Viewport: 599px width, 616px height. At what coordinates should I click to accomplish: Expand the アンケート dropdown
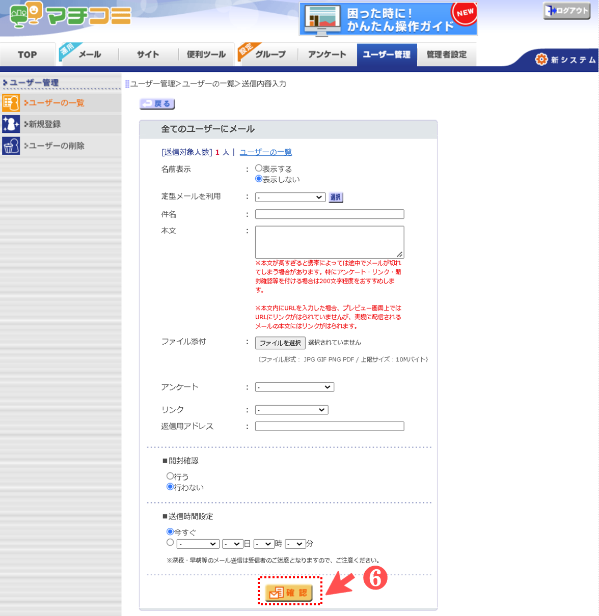pos(294,387)
